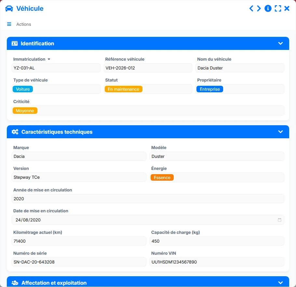
Task: Open the Actions menu label
Action: coord(24,24)
